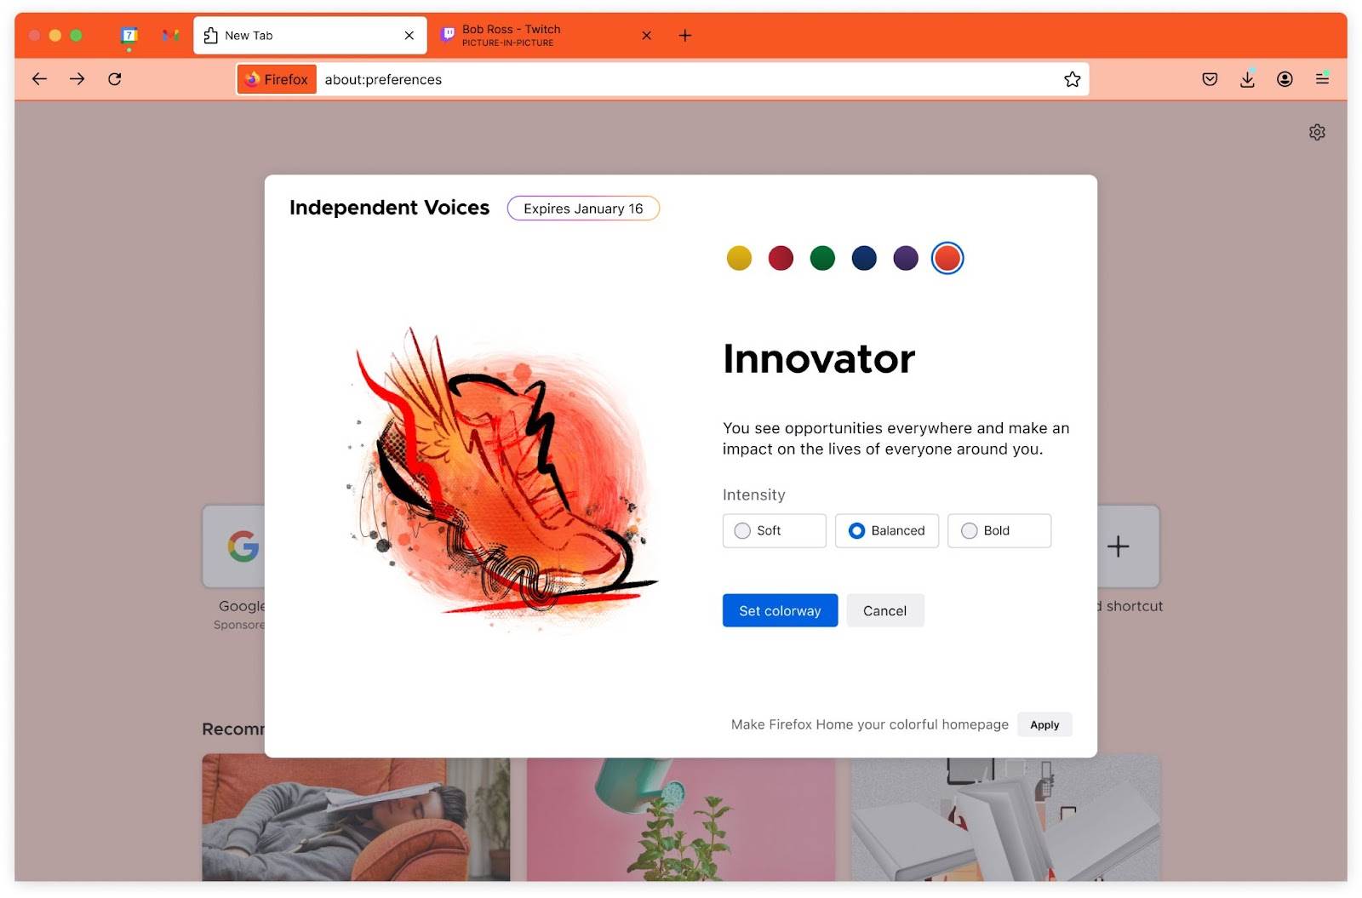The width and height of the screenshot is (1362, 898).
Task: Click the forward navigation arrow
Action: point(77,79)
